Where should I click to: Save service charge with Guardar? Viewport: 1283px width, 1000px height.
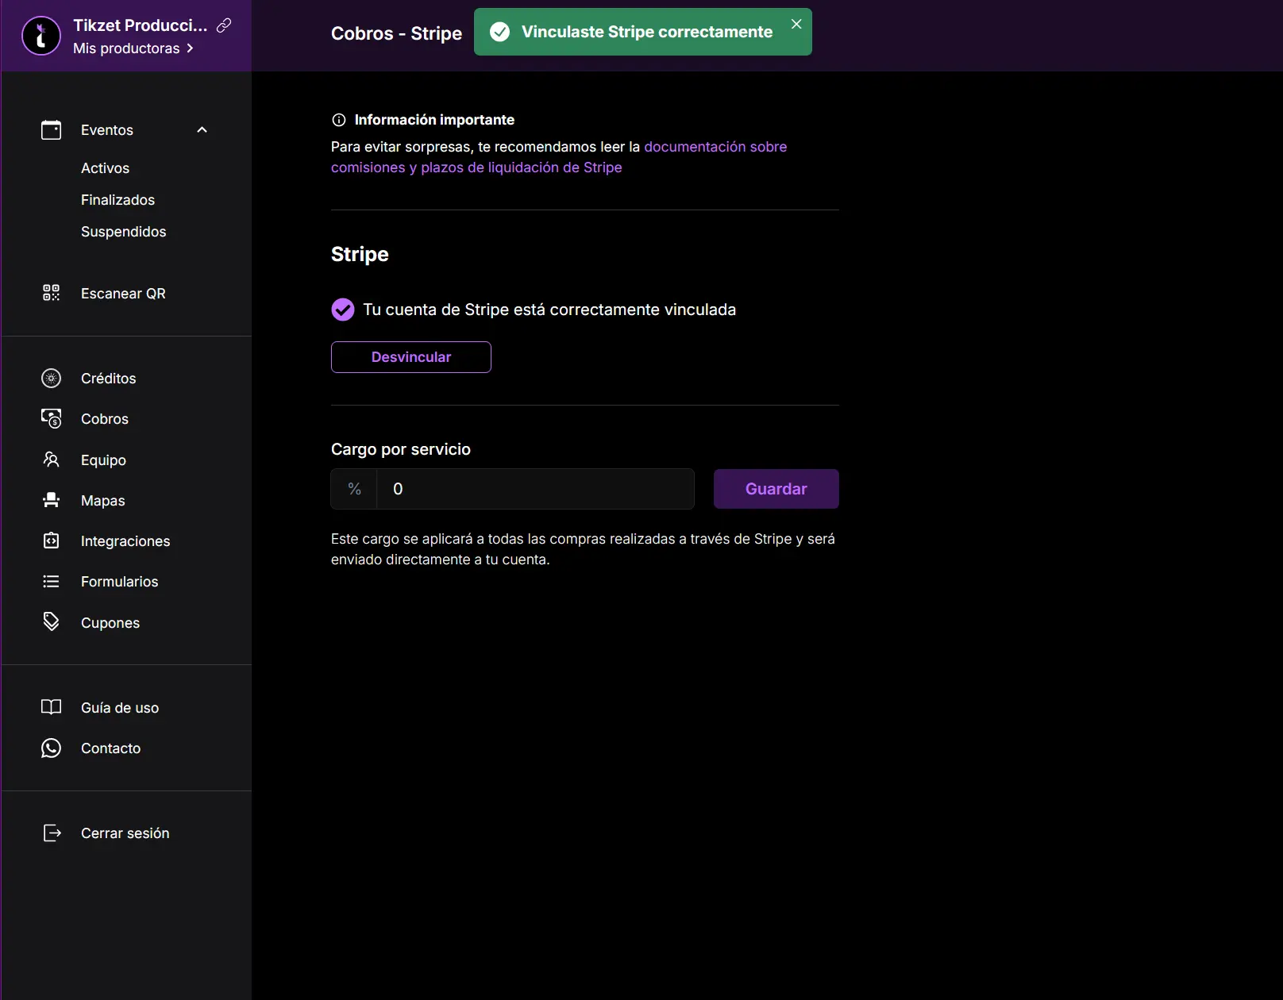point(776,489)
